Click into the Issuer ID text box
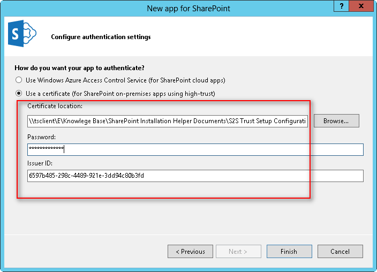Viewport: 377px width, 272px height. tap(195, 176)
